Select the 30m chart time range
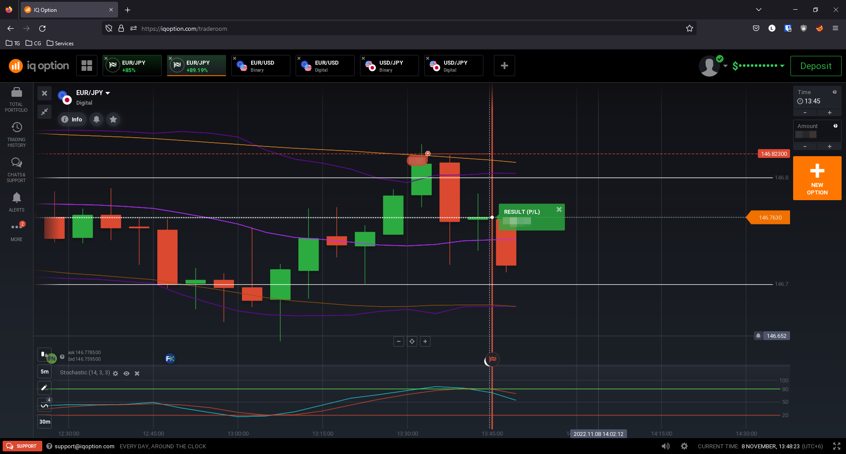Image resolution: width=846 pixels, height=454 pixels. (x=45, y=421)
